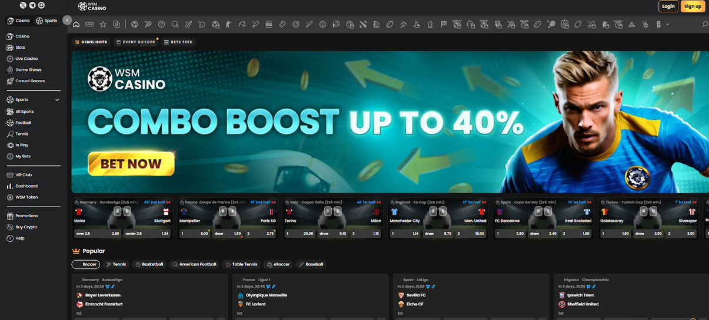The width and height of the screenshot is (709, 320).
Task: Bet under 2.5 on Mainz vs Stuttgart
Action: point(147,233)
